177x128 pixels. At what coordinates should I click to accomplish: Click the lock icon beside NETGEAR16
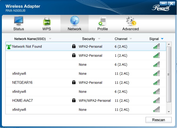click(x=74, y=82)
